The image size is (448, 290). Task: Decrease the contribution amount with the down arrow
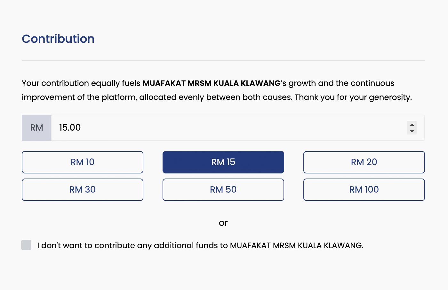coord(412,131)
